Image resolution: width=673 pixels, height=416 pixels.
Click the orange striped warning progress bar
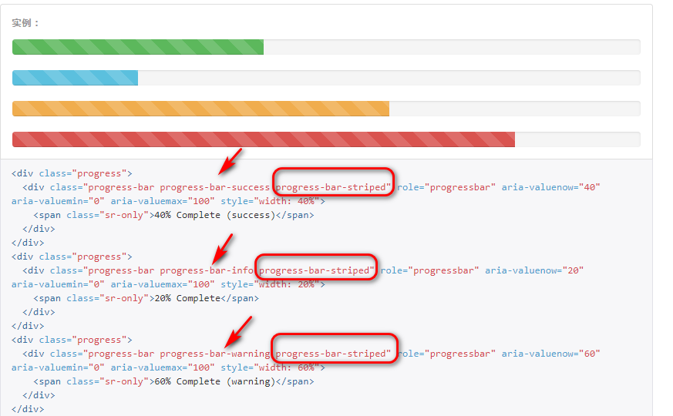click(x=201, y=109)
